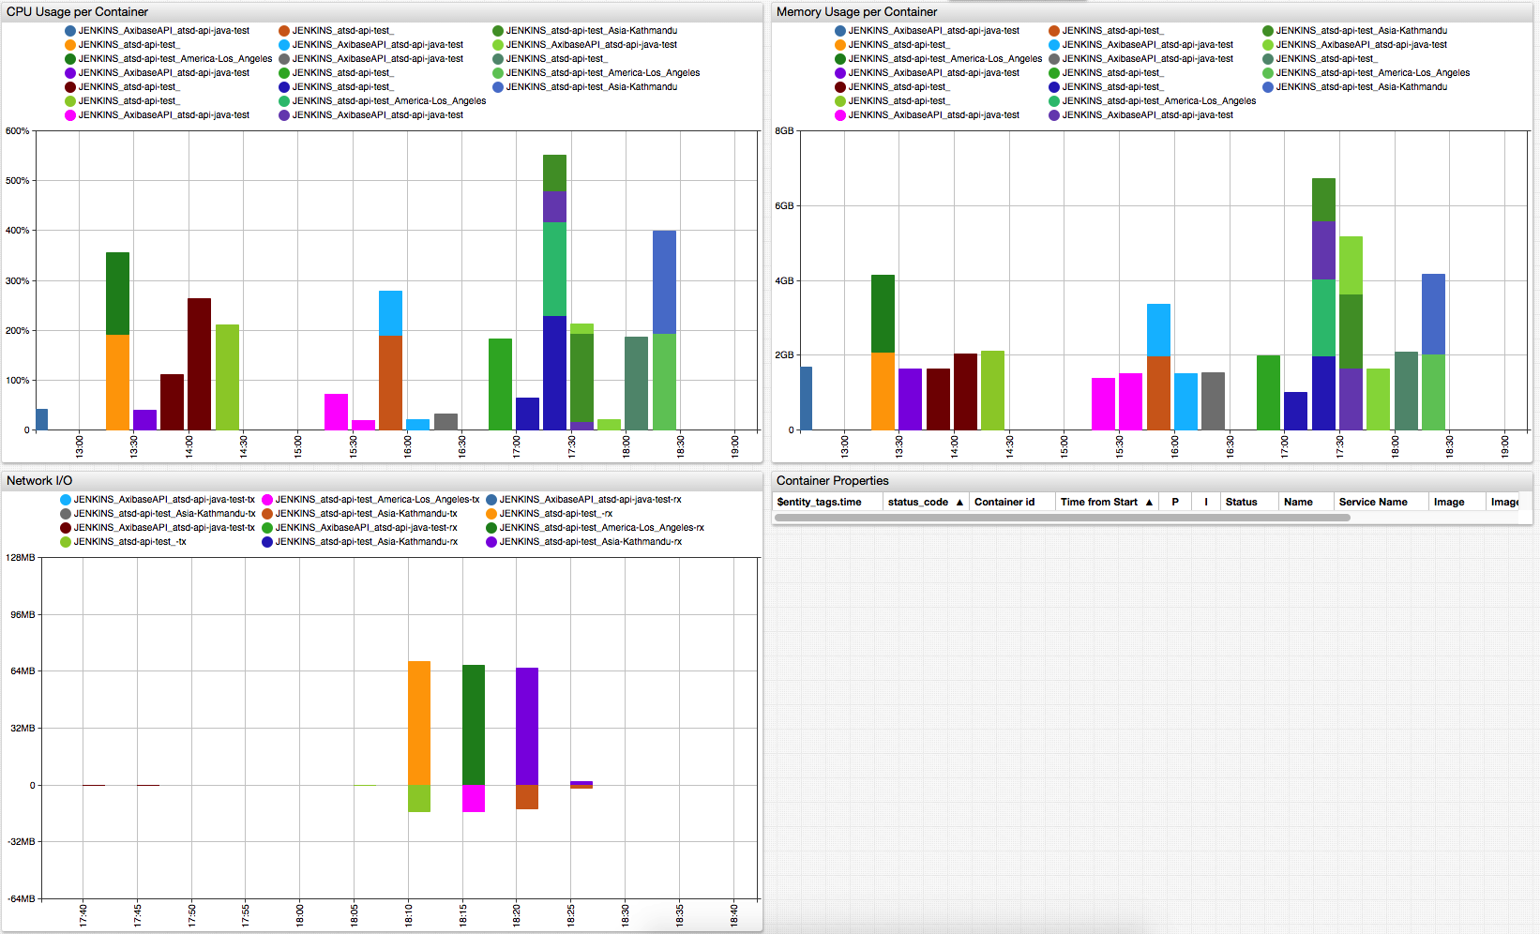Screen dimensions: 1540x934
Task: Toggle orange JENKINS_atsd-api-test_-rx series in Network legend
Action: (549, 514)
